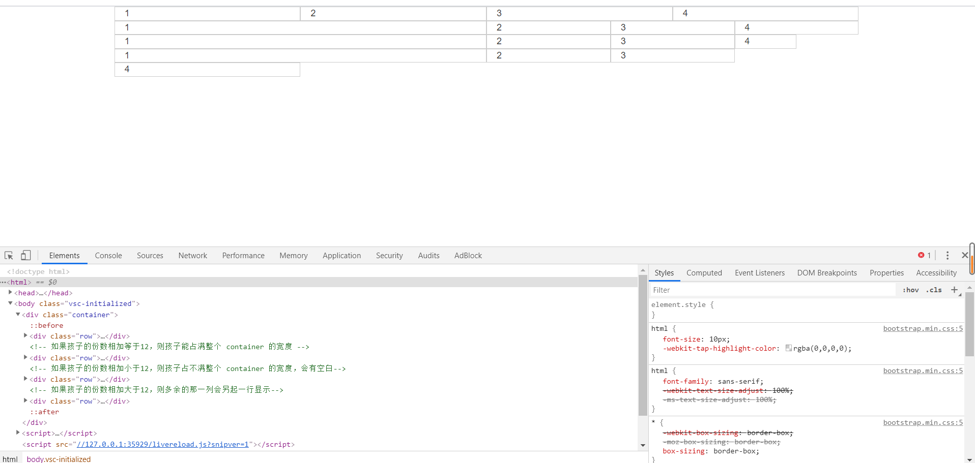Expand the head element node

point(10,292)
